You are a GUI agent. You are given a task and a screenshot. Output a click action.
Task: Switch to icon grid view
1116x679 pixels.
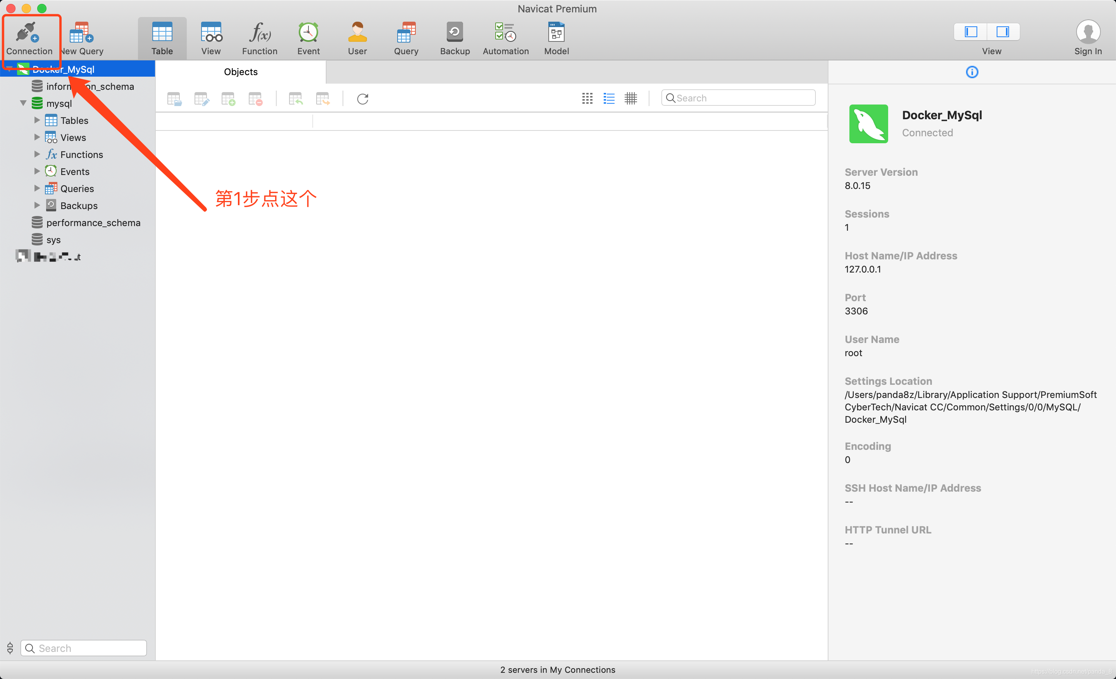point(587,98)
